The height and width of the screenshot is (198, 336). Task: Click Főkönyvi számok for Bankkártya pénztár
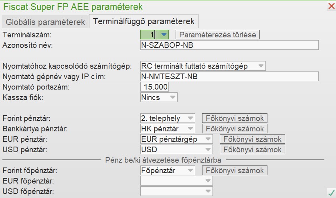[235, 129]
